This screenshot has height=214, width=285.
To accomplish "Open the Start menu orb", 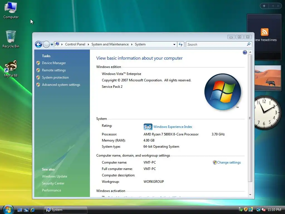I will (x=8, y=209).
